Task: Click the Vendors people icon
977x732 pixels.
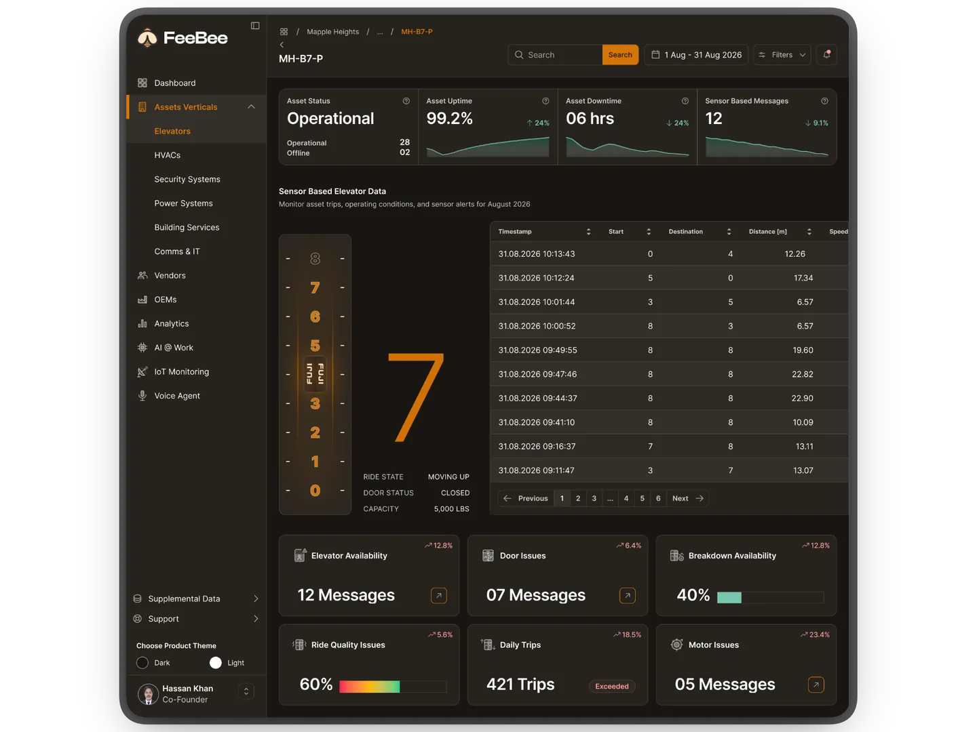Action: 142,275
